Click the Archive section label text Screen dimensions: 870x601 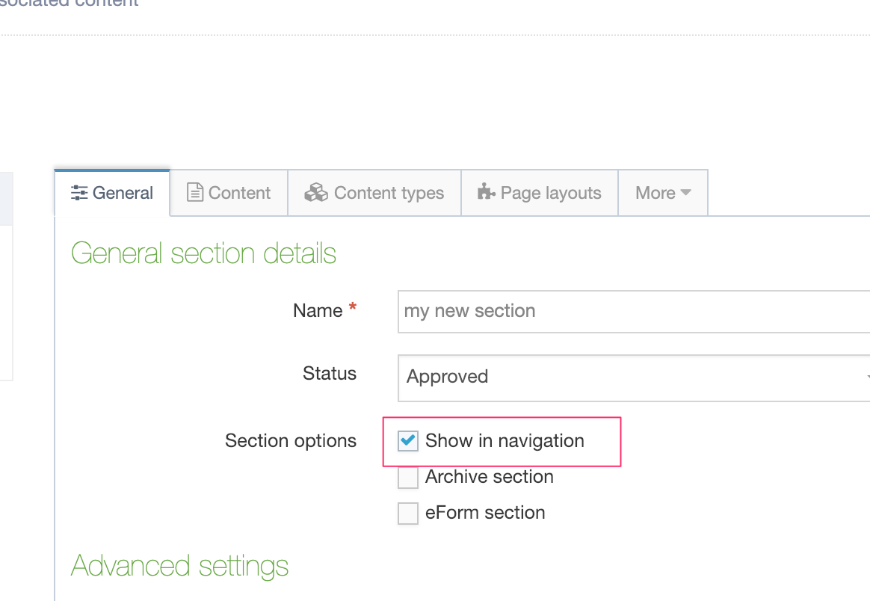pos(490,477)
